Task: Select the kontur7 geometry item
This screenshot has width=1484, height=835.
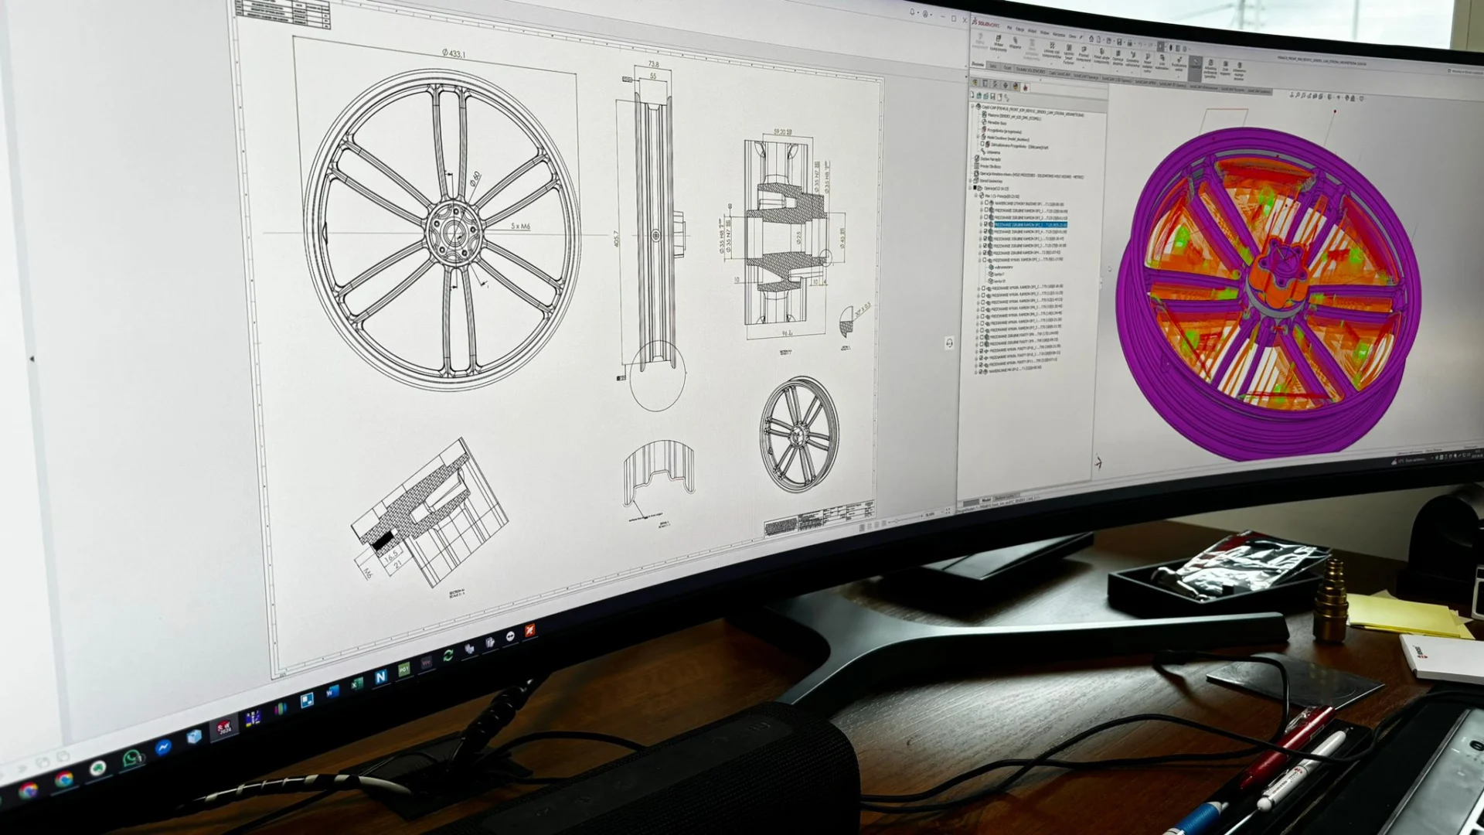Action: pos(997,274)
